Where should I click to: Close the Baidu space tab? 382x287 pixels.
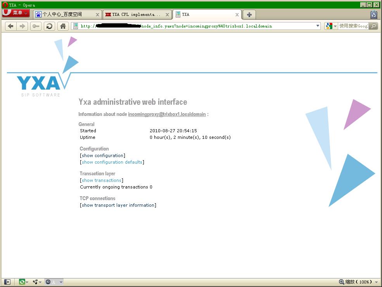97,15
